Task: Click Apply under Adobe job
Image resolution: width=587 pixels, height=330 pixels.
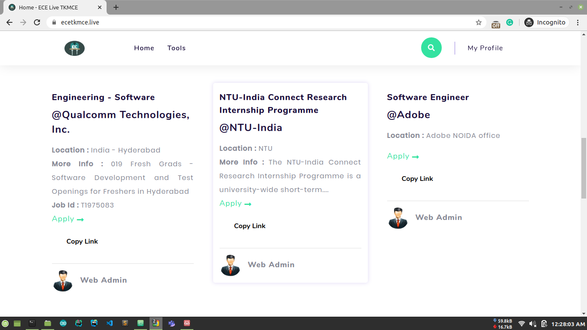Action: 403,156
